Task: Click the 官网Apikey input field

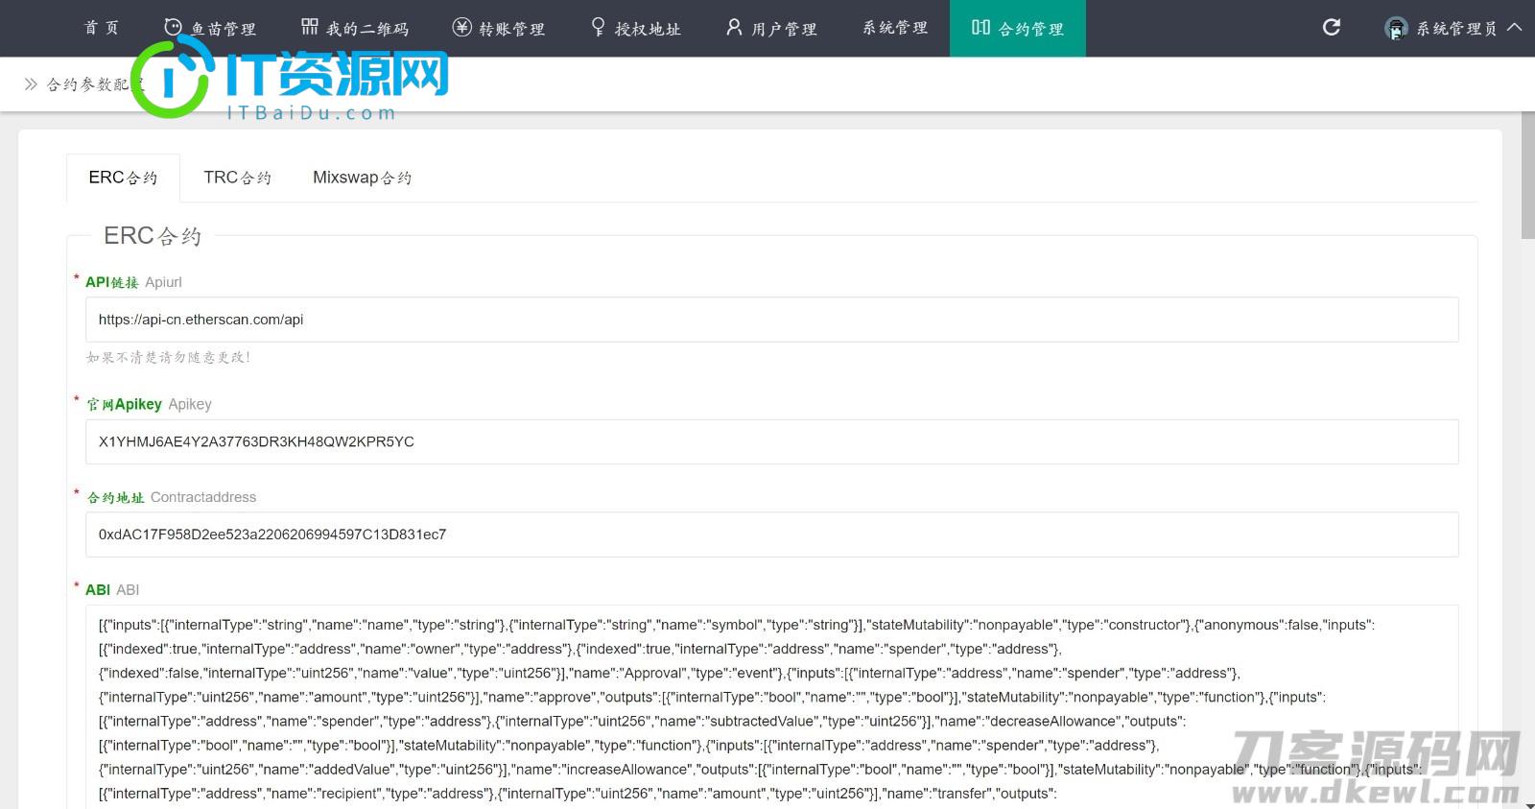Action: pos(772,441)
